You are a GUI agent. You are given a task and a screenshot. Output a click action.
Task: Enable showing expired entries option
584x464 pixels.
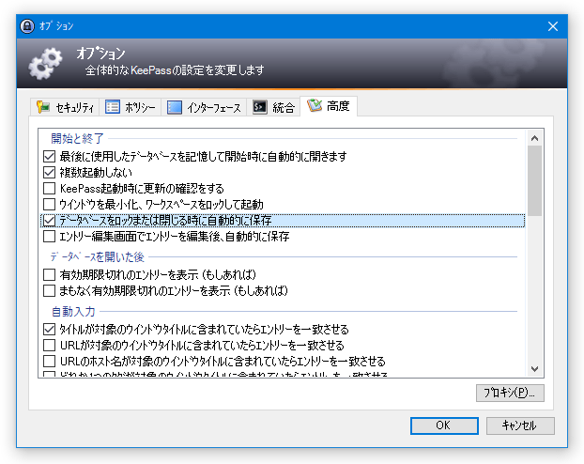(x=49, y=274)
